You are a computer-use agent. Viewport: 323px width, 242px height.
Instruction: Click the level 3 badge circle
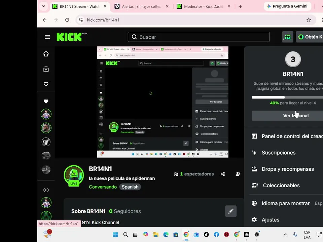(x=293, y=59)
